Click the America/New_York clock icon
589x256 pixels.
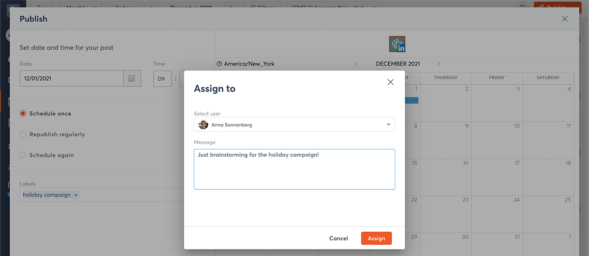(219, 64)
